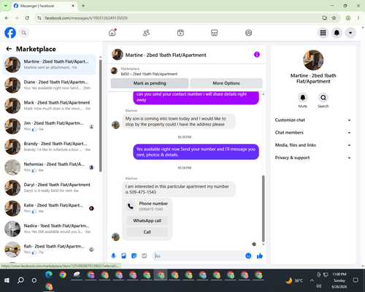
Task: Expand Chat members section
Action: coord(313,133)
